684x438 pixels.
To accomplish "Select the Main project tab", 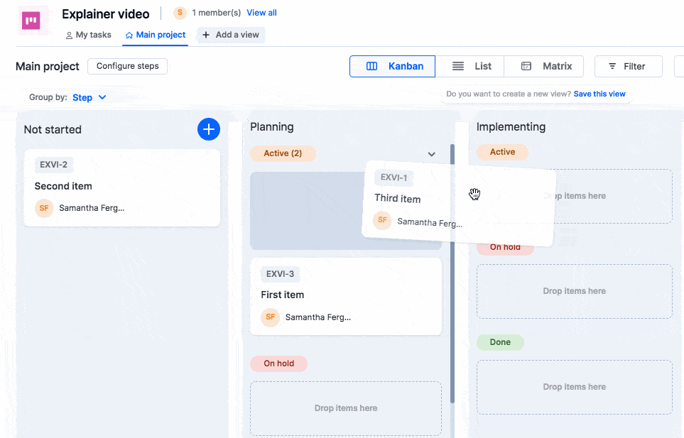I will tap(155, 35).
